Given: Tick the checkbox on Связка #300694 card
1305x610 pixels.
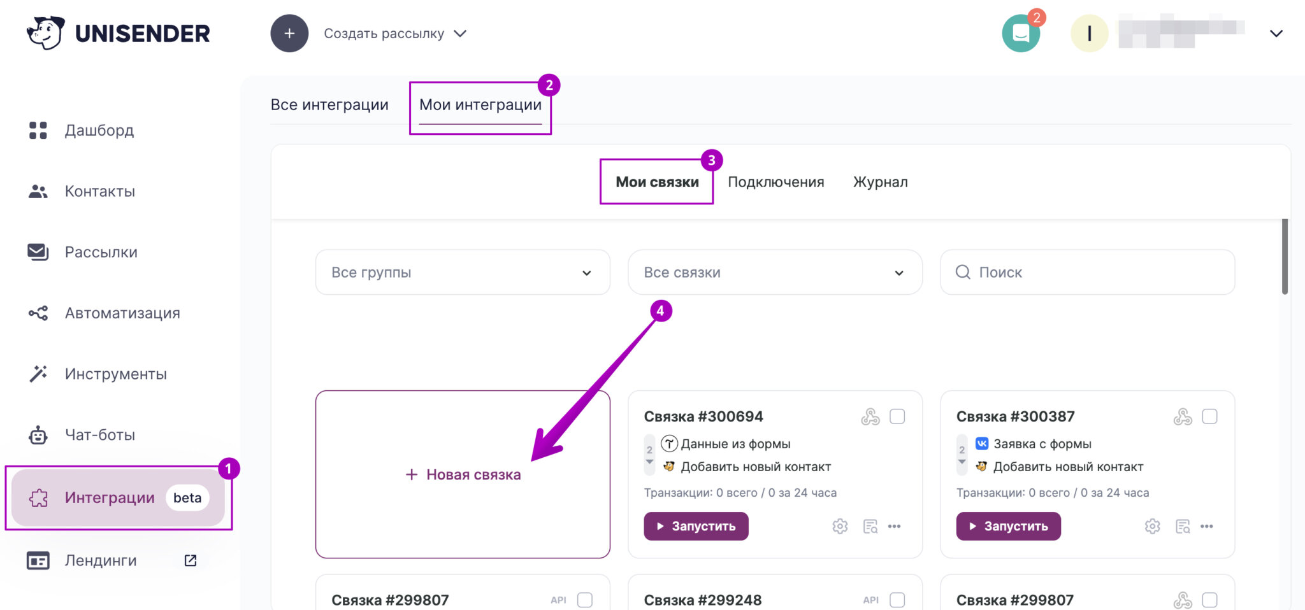Looking at the screenshot, I should tap(898, 416).
